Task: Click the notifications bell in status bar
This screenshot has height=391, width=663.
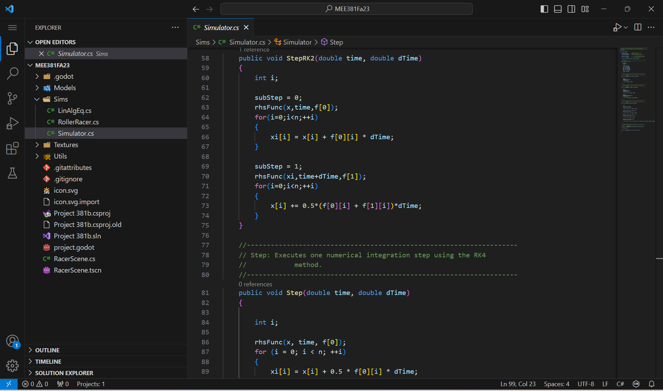Action: (x=652, y=384)
